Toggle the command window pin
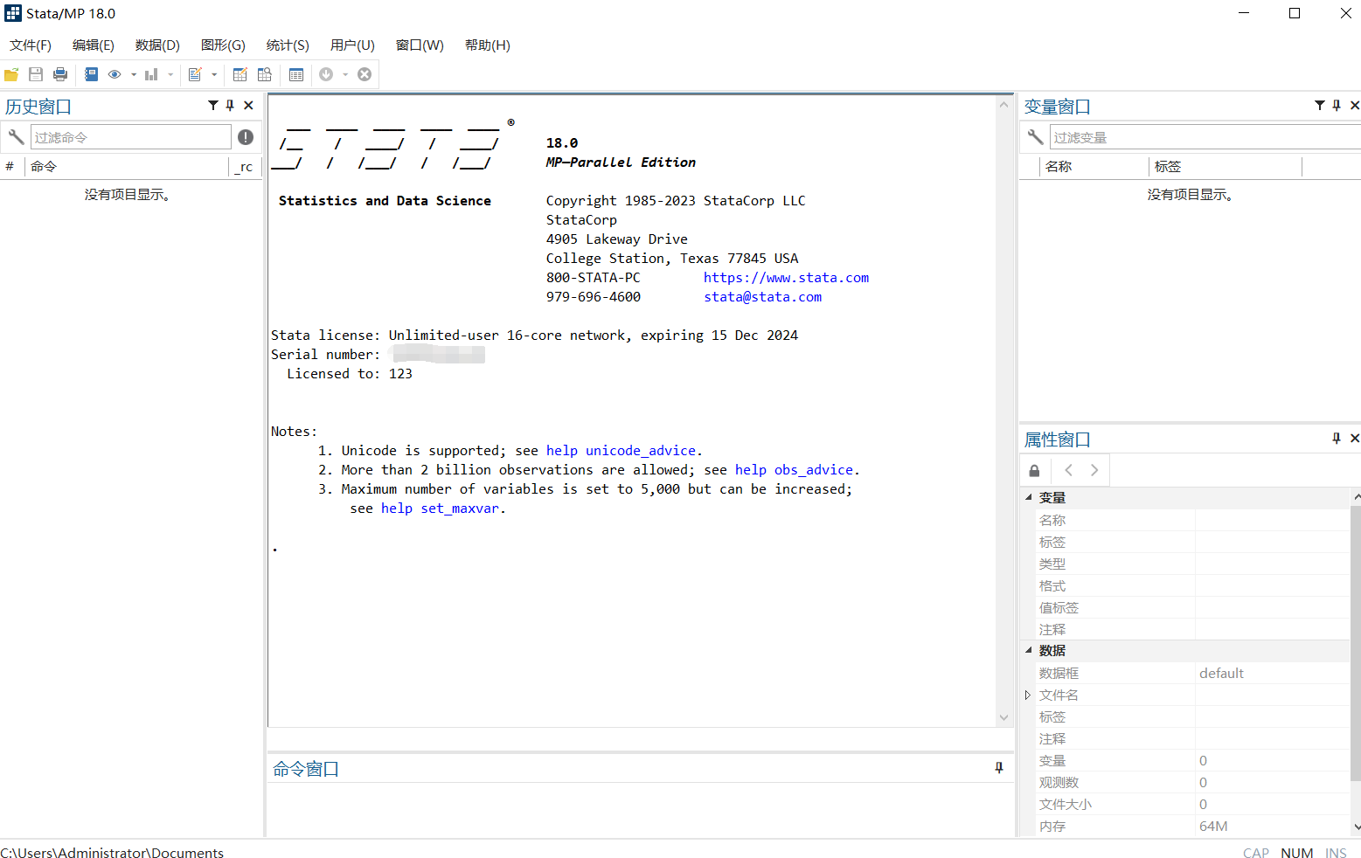This screenshot has height=858, width=1361. (999, 768)
